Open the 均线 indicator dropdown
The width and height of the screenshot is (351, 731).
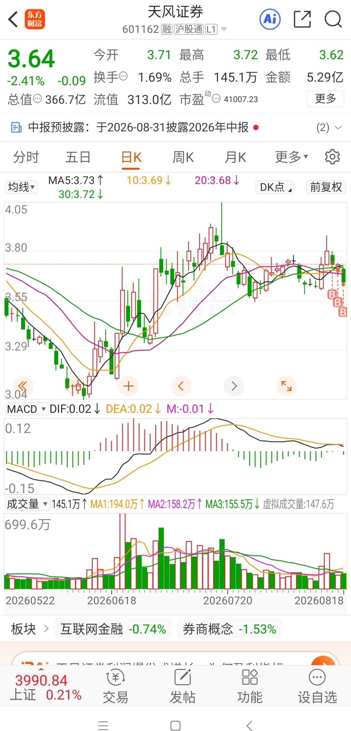21,187
